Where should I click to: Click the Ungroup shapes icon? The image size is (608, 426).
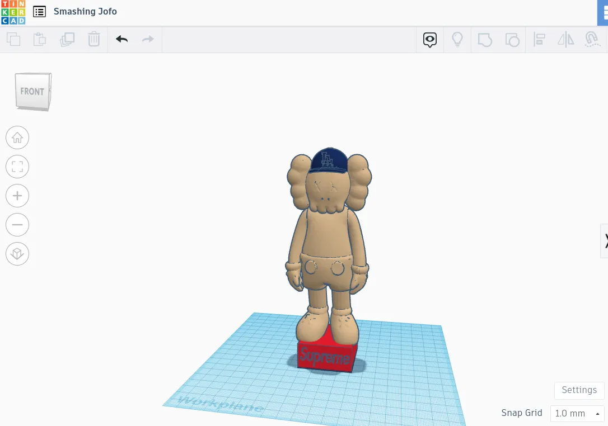pyautogui.click(x=512, y=40)
